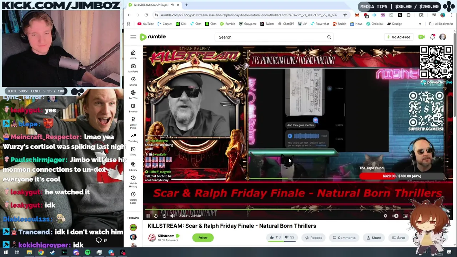
Task: Rewind the video with the back-skip icon
Action: 156,216
